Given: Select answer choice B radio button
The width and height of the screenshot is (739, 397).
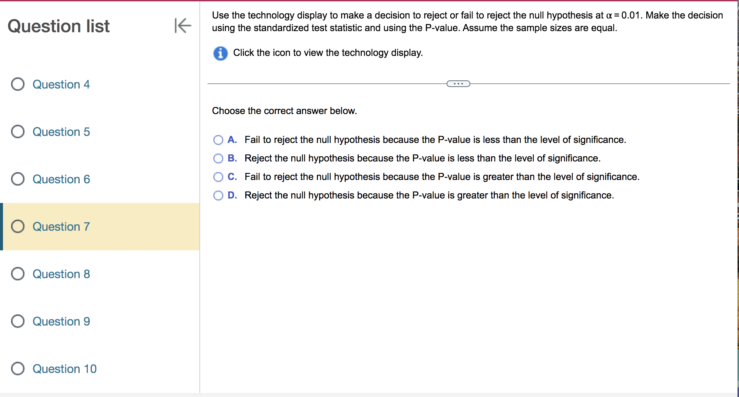Looking at the screenshot, I should [218, 158].
